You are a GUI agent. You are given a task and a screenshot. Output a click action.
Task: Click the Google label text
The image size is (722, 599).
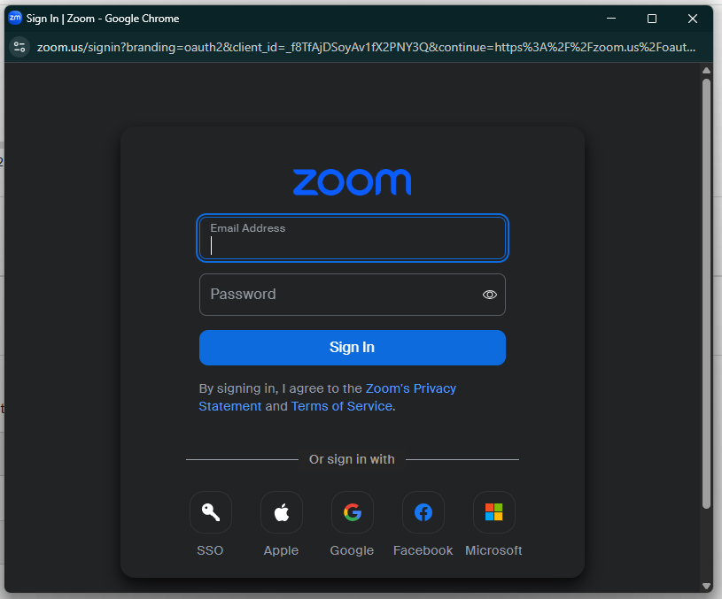pos(352,550)
